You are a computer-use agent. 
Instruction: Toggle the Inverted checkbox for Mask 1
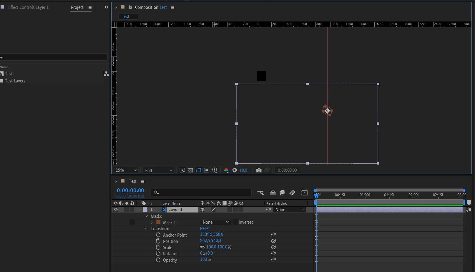(x=235, y=222)
